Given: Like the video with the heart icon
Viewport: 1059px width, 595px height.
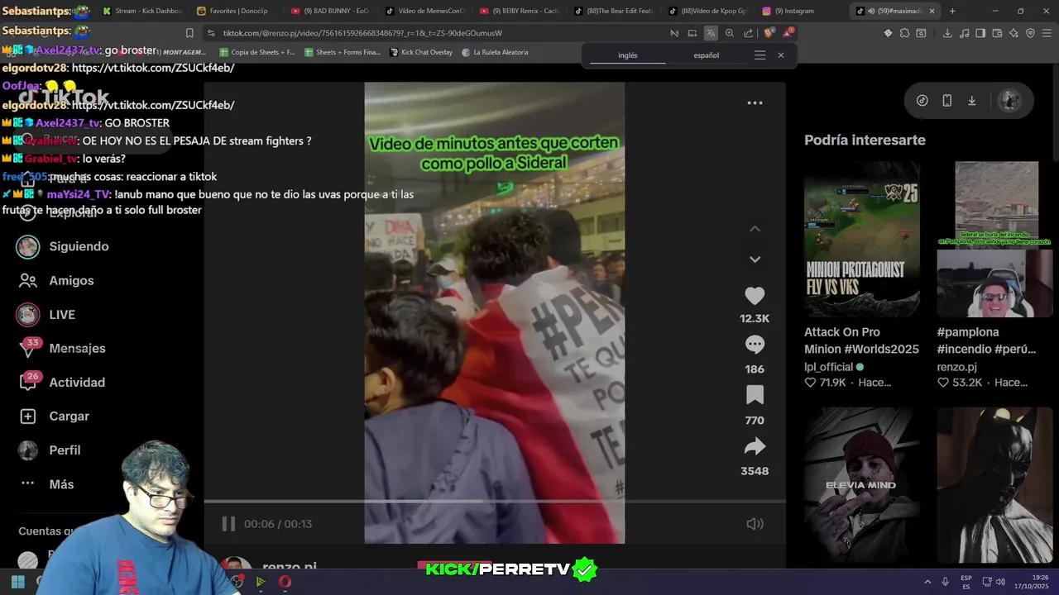Looking at the screenshot, I should coord(755,296).
